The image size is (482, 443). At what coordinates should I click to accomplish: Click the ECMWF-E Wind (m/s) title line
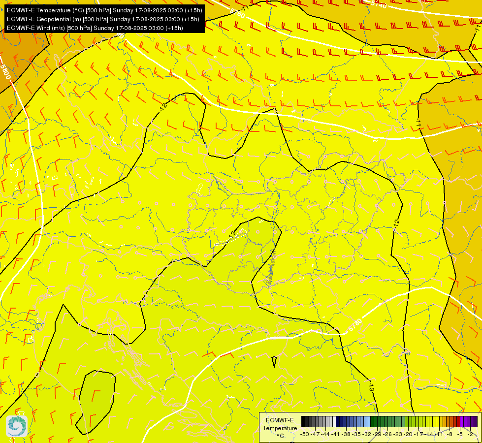(x=95, y=28)
